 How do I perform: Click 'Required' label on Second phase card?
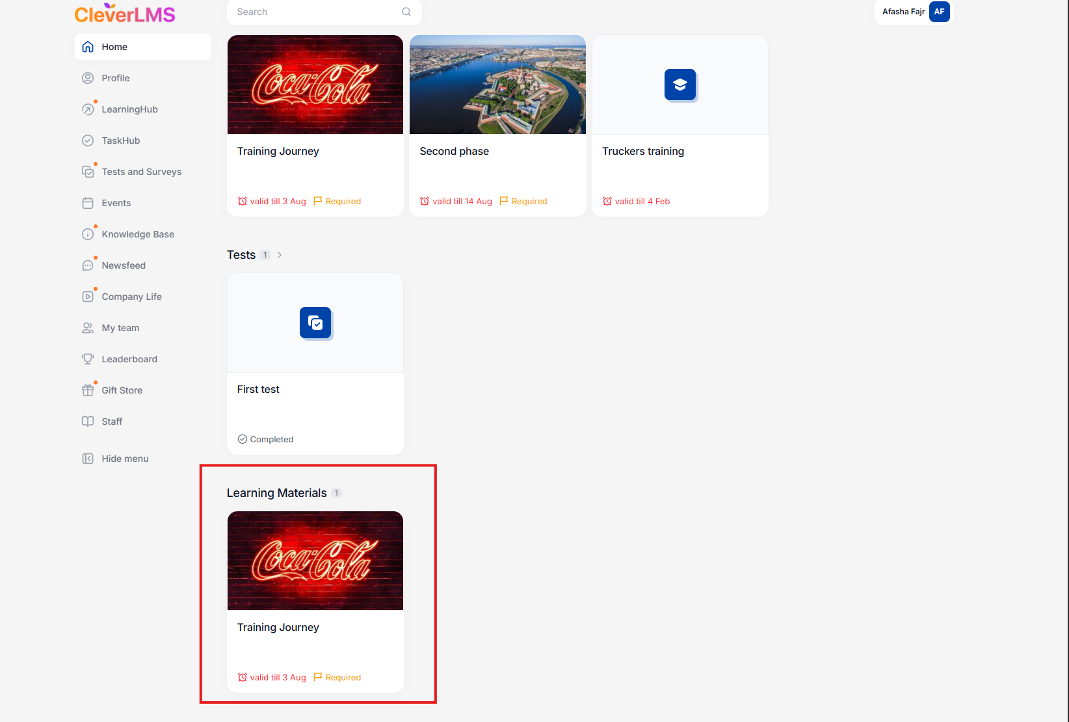click(x=529, y=201)
